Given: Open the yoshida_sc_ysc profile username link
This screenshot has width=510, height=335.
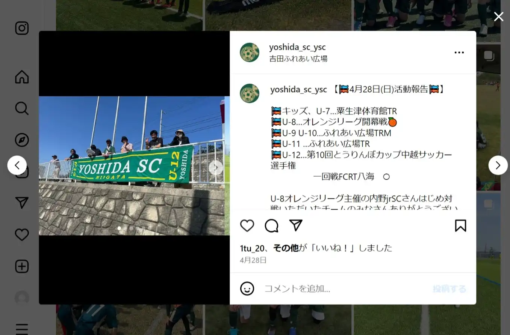Looking at the screenshot, I should click(297, 47).
